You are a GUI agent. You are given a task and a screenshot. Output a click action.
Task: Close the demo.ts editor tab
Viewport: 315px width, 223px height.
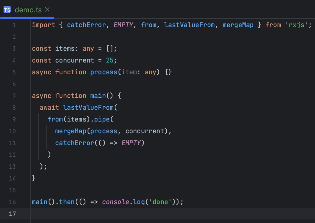click(x=47, y=9)
